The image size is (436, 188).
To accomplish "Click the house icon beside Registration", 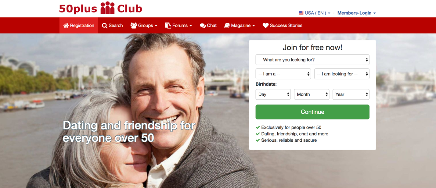I will coord(66,26).
